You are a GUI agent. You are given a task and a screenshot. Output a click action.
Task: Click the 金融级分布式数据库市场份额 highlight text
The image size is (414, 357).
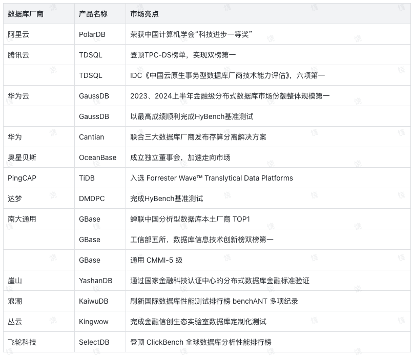(x=230, y=96)
